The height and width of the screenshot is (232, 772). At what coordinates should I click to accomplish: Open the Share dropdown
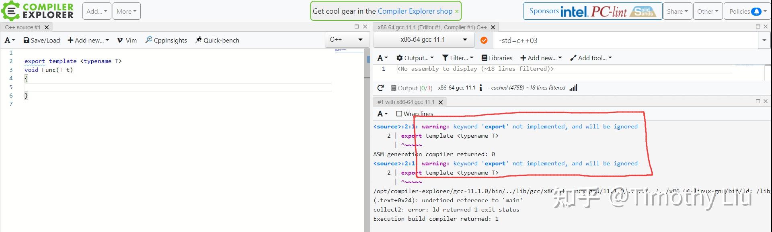[678, 11]
